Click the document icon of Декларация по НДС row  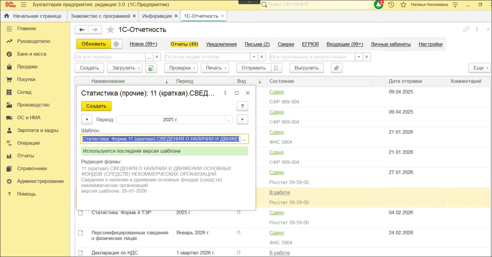click(81, 253)
